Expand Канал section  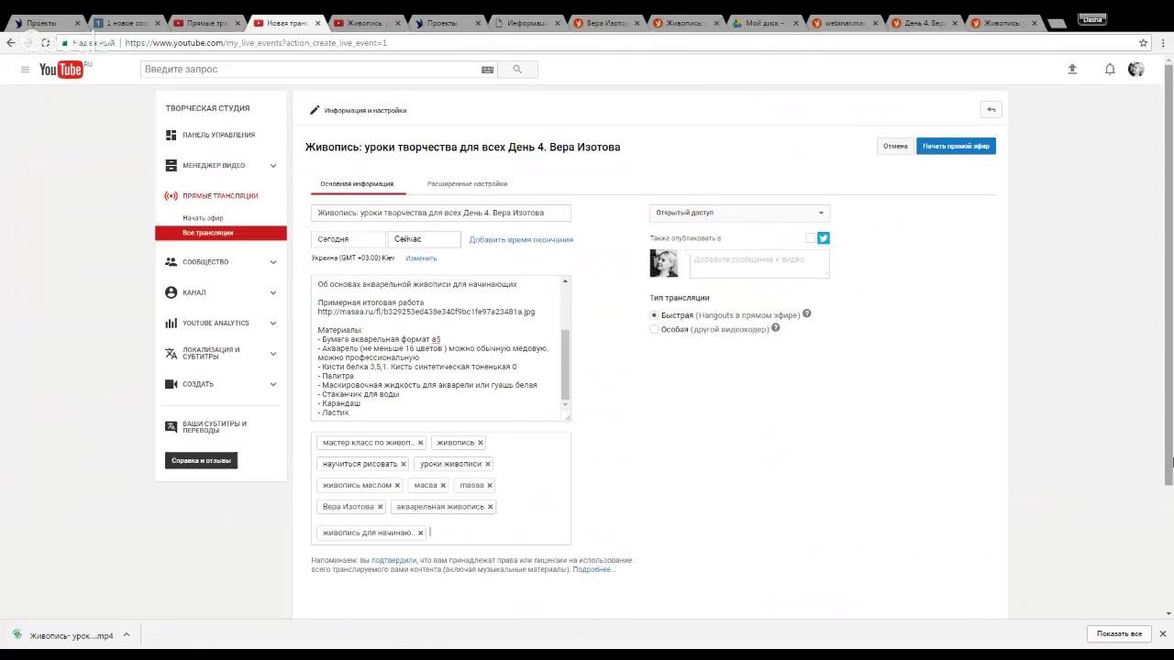(273, 292)
